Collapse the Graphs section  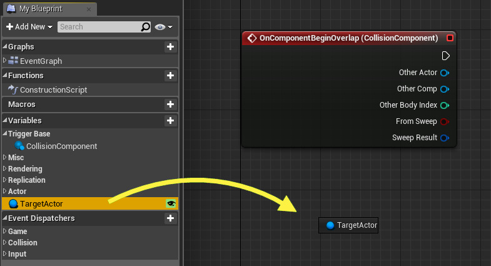pos(5,46)
